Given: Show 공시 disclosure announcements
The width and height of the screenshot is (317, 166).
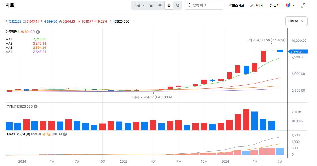Looking at the screenshot, I should tap(274, 6).
